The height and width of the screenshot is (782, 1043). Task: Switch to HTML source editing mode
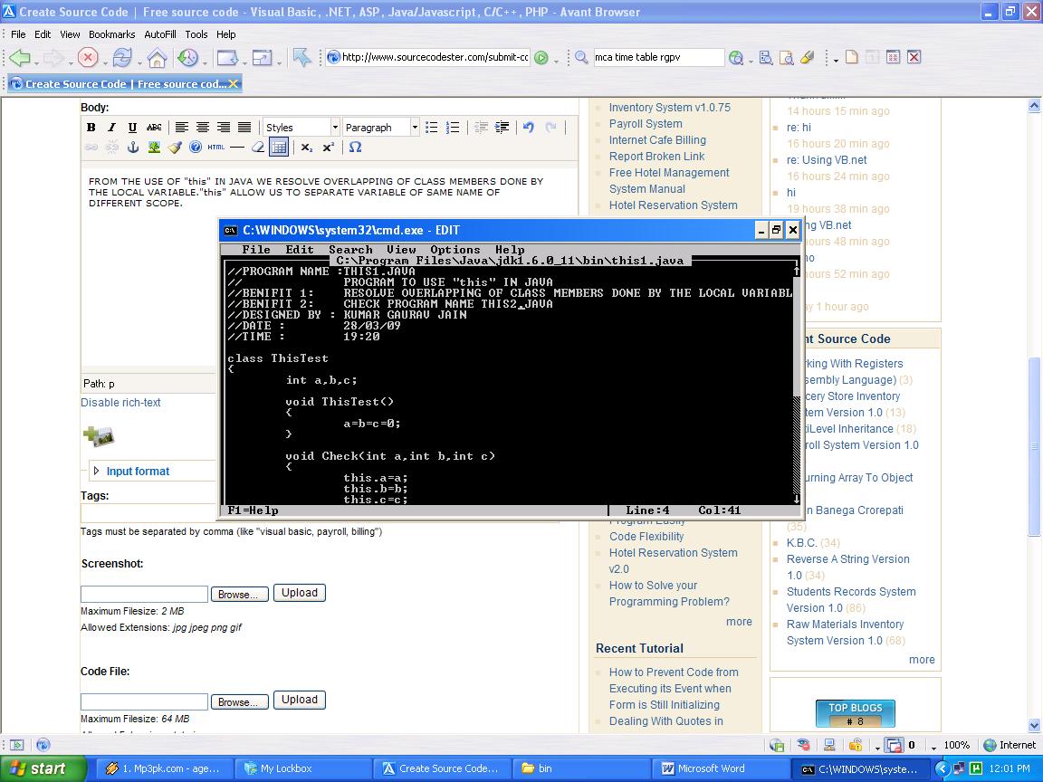216,148
